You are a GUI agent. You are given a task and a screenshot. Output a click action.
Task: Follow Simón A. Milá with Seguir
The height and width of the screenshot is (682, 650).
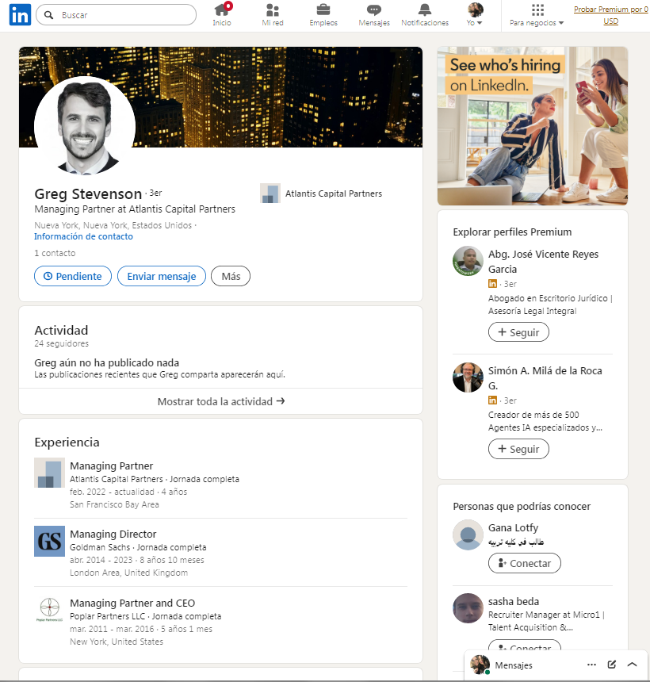[x=518, y=449]
